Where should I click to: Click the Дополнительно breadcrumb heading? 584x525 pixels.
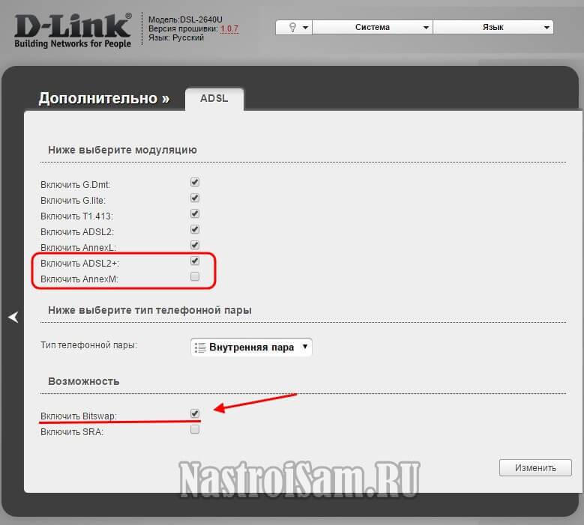click(104, 98)
